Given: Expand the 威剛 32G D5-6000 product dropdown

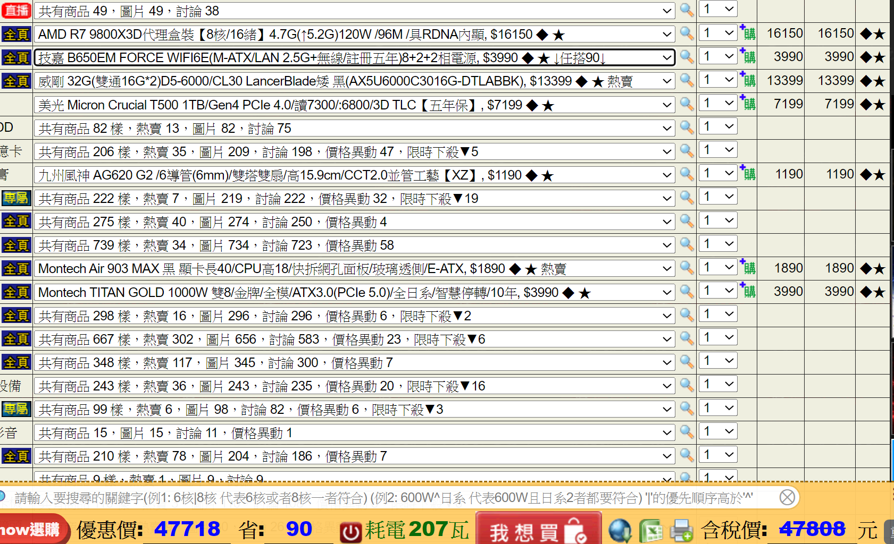Looking at the screenshot, I should (354, 81).
